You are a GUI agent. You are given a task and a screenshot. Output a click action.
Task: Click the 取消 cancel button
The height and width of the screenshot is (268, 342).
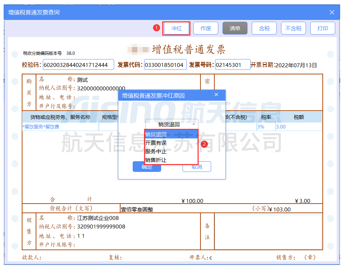pos(196,167)
